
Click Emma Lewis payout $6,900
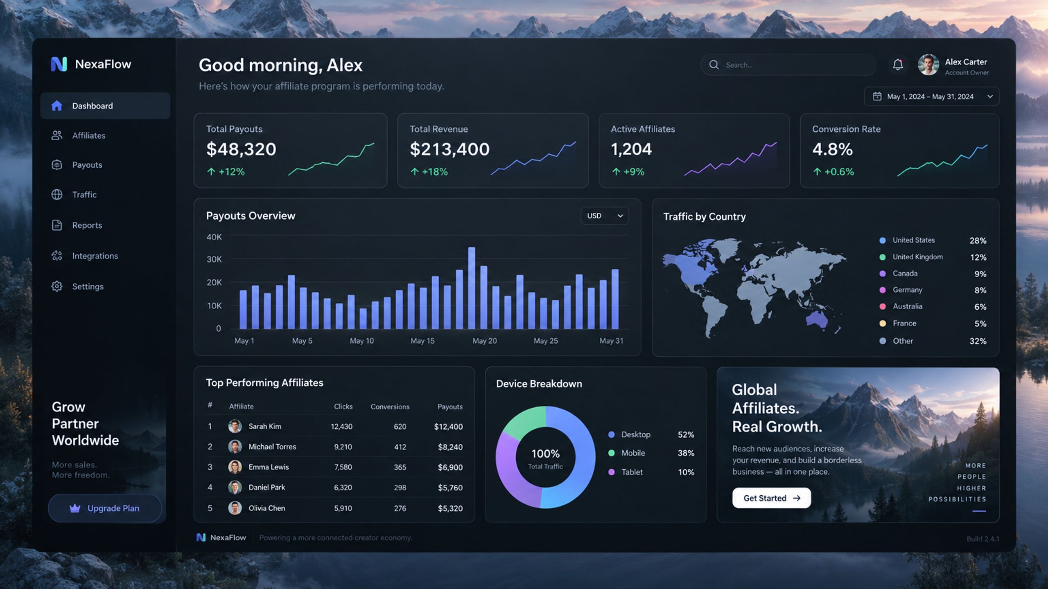(450, 467)
